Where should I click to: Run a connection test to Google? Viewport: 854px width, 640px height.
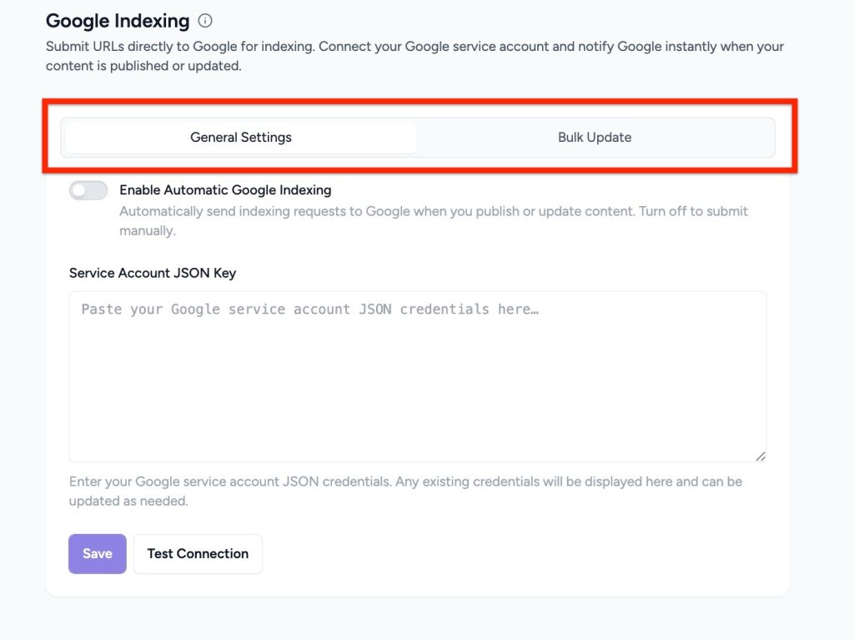(198, 553)
